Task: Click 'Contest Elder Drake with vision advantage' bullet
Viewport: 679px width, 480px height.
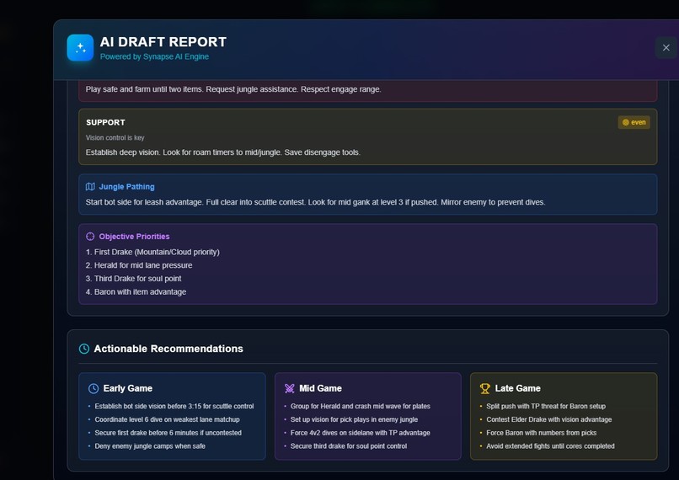Action: [x=549, y=419]
